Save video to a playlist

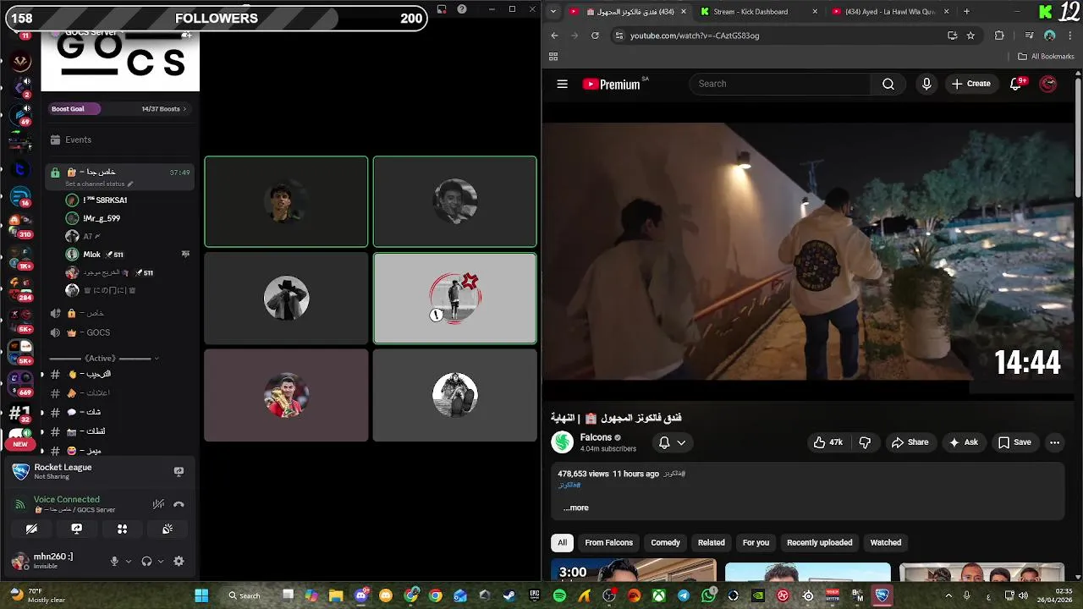(x=1014, y=442)
